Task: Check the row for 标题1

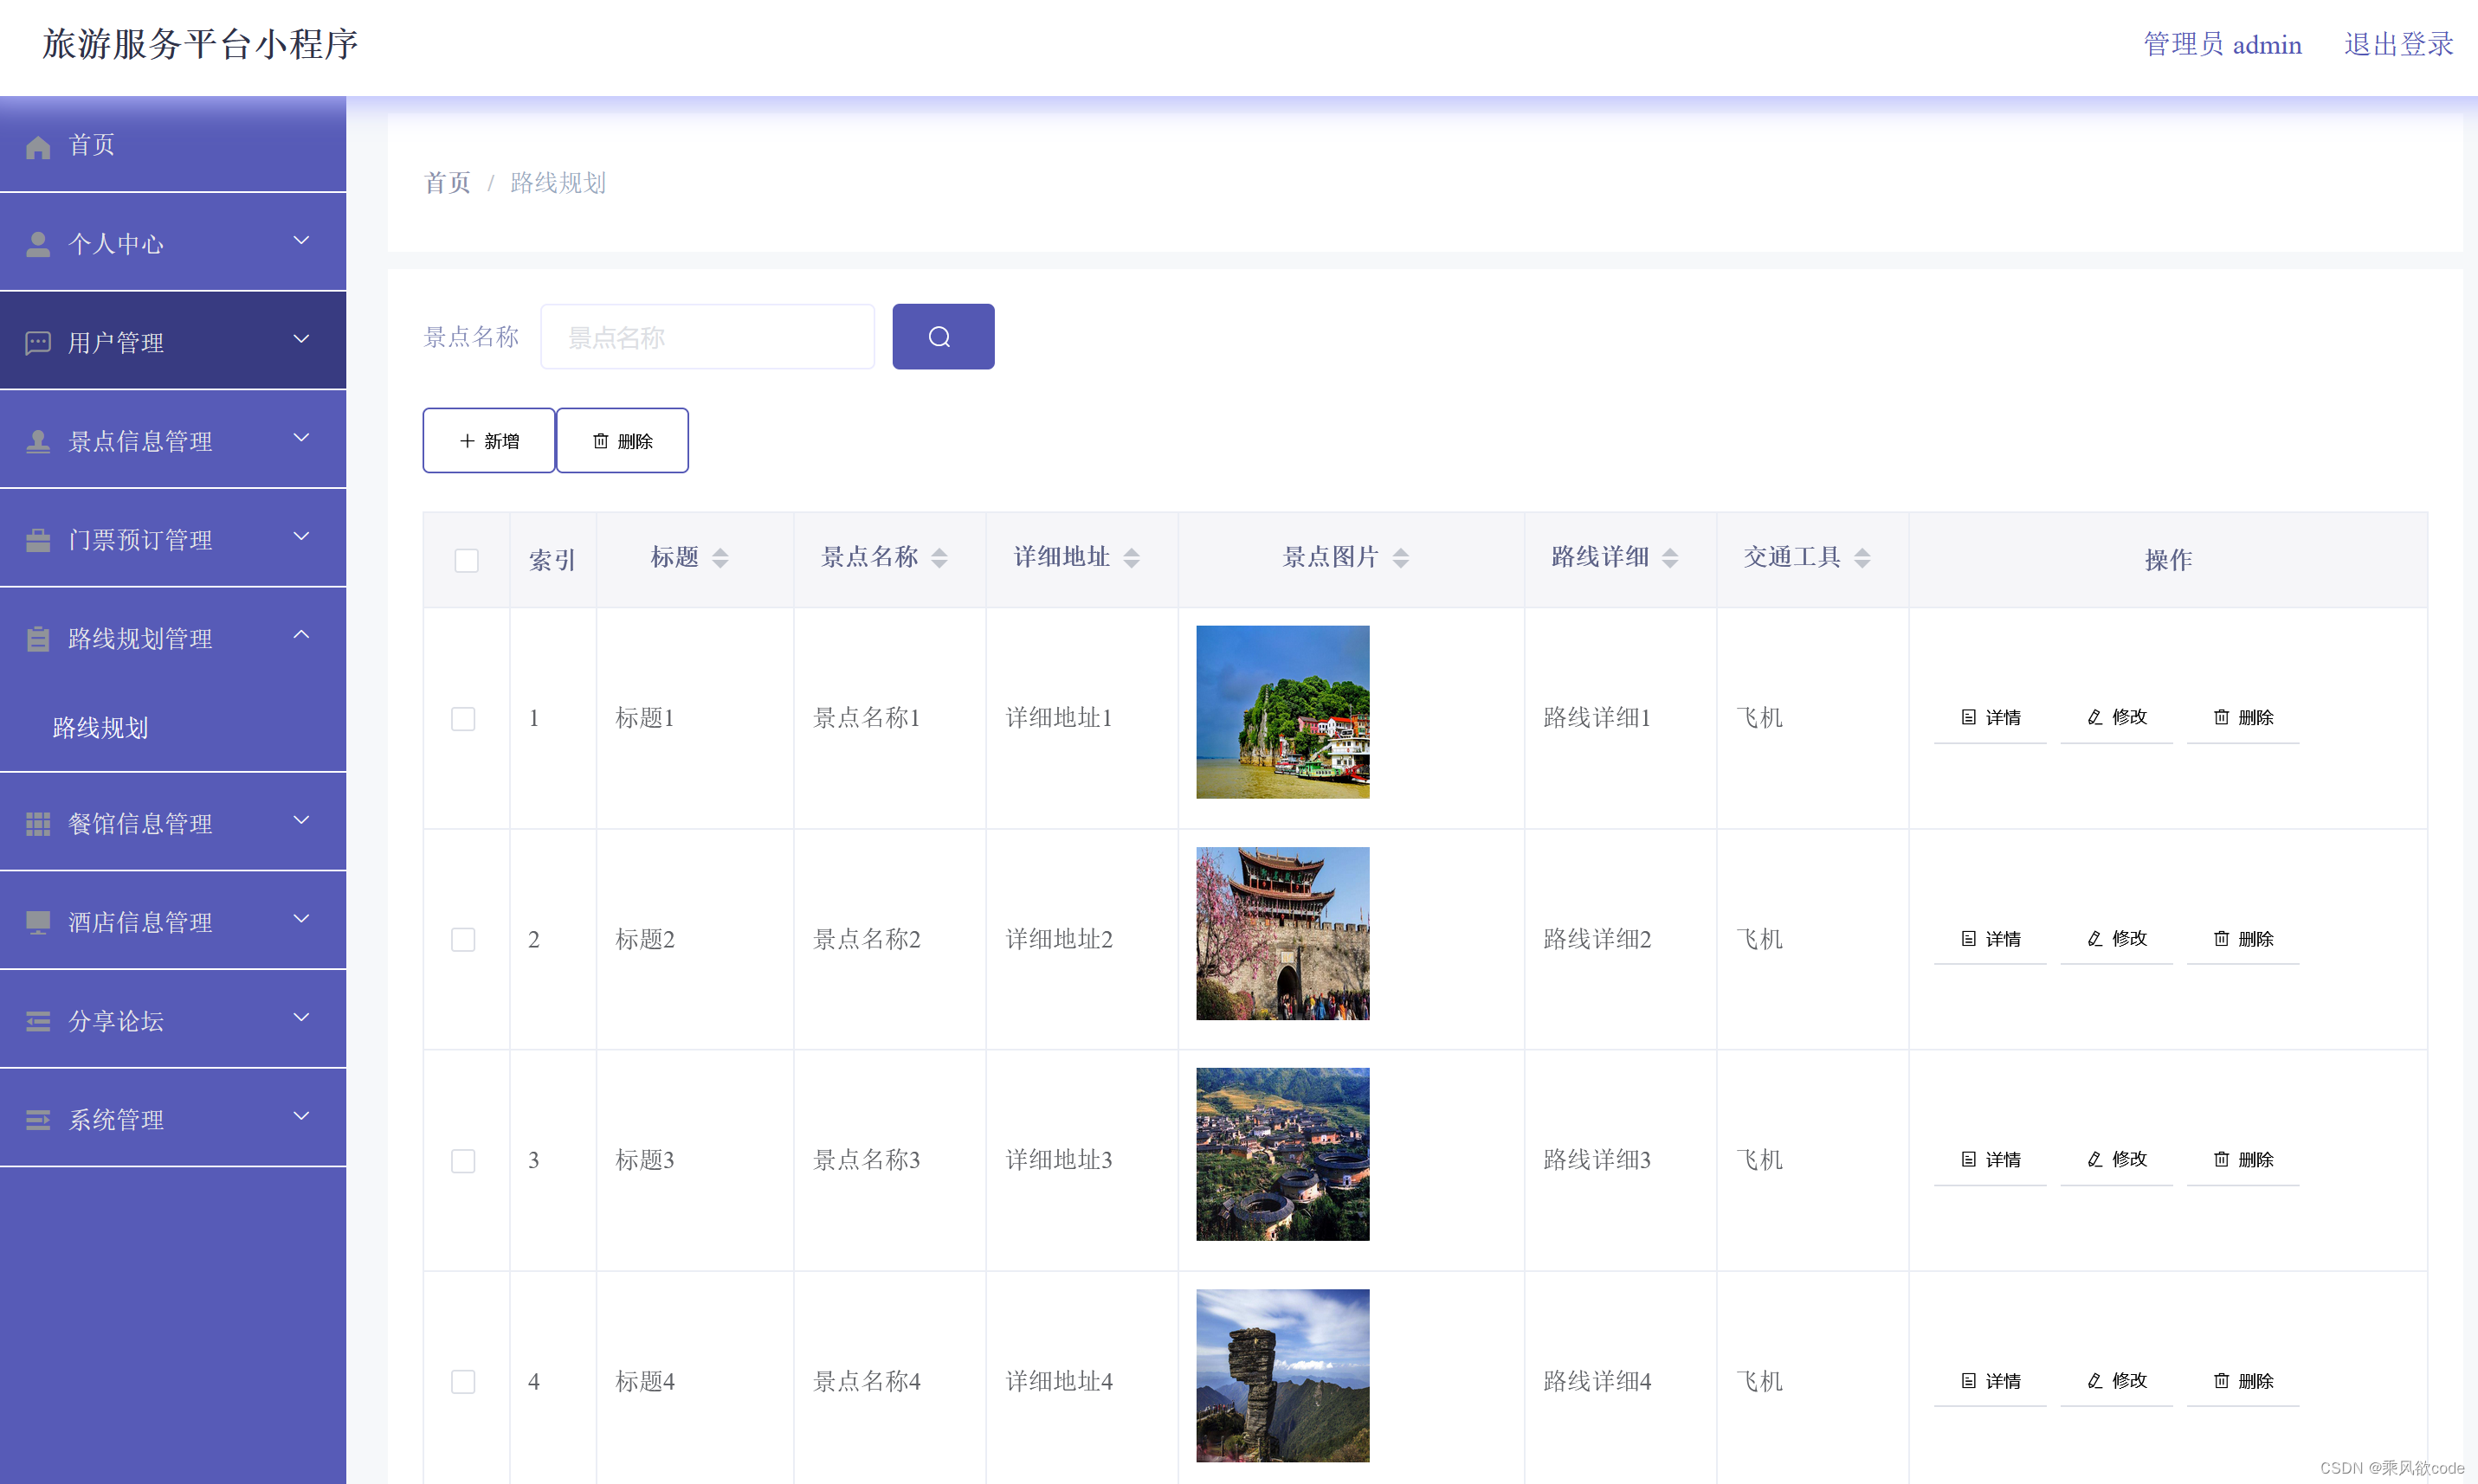Action: click(463, 718)
